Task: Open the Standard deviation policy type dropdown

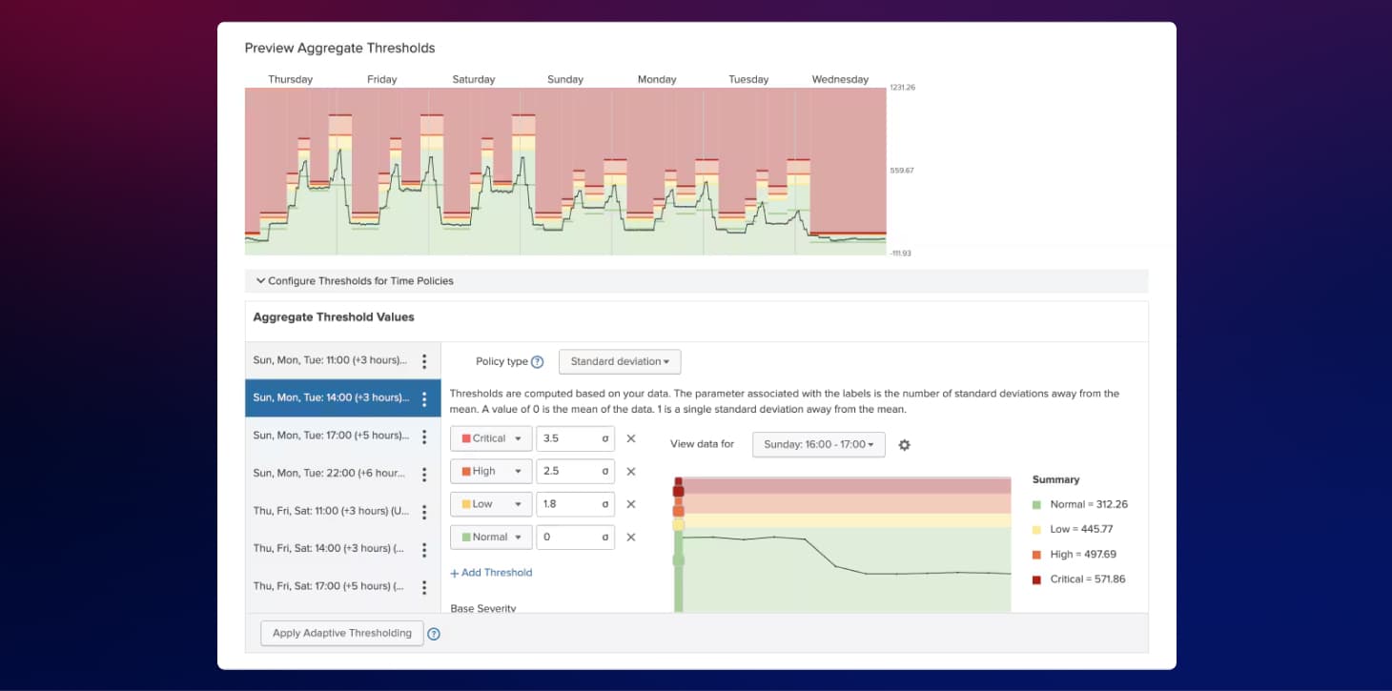Action: [620, 361]
